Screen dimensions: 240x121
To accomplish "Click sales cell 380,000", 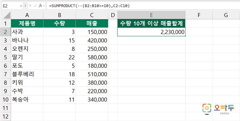I will tap(92, 83).
